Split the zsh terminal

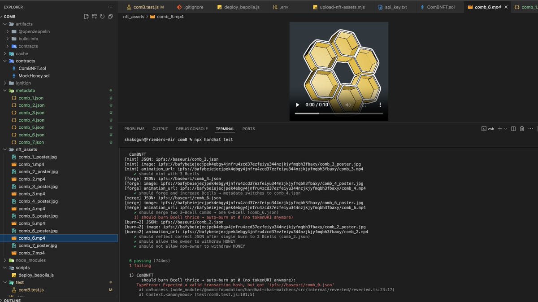[513, 128]
